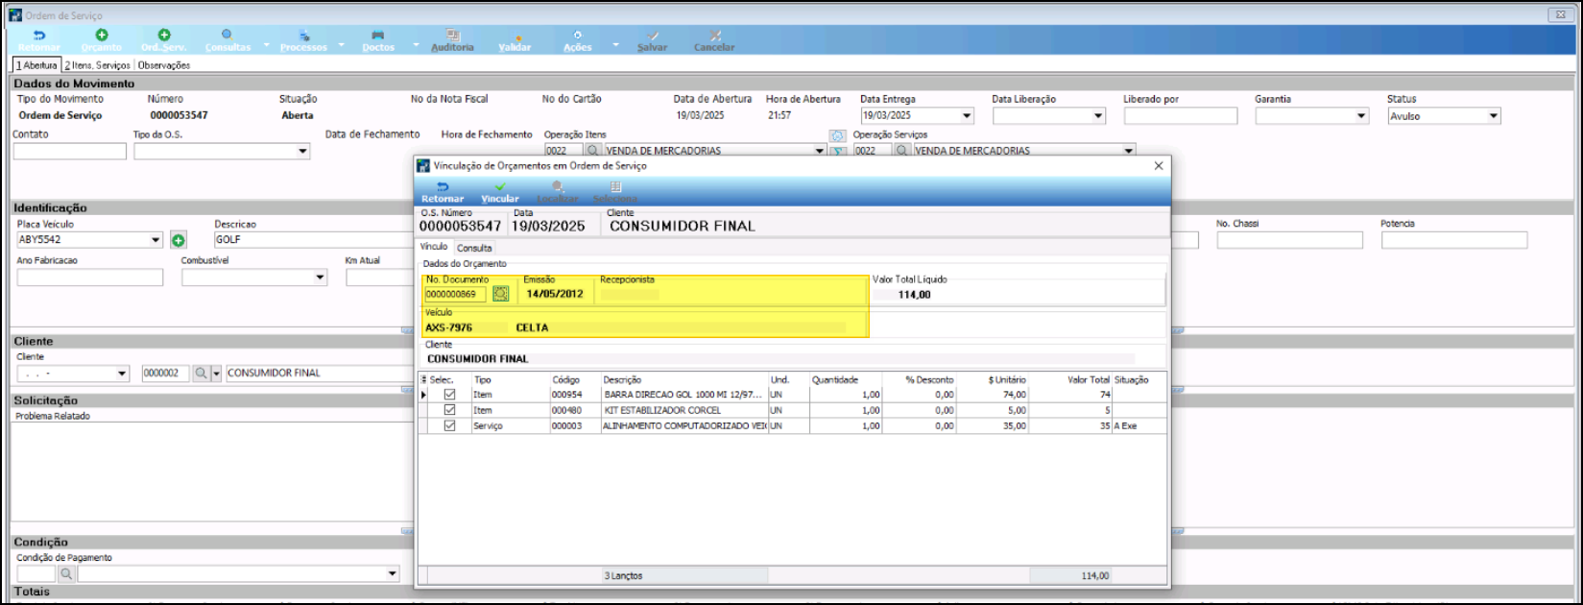This screenshot has height=605, width=1583.
Task: Open the Data Entrega date dropdown
Action: pos(967,116)
